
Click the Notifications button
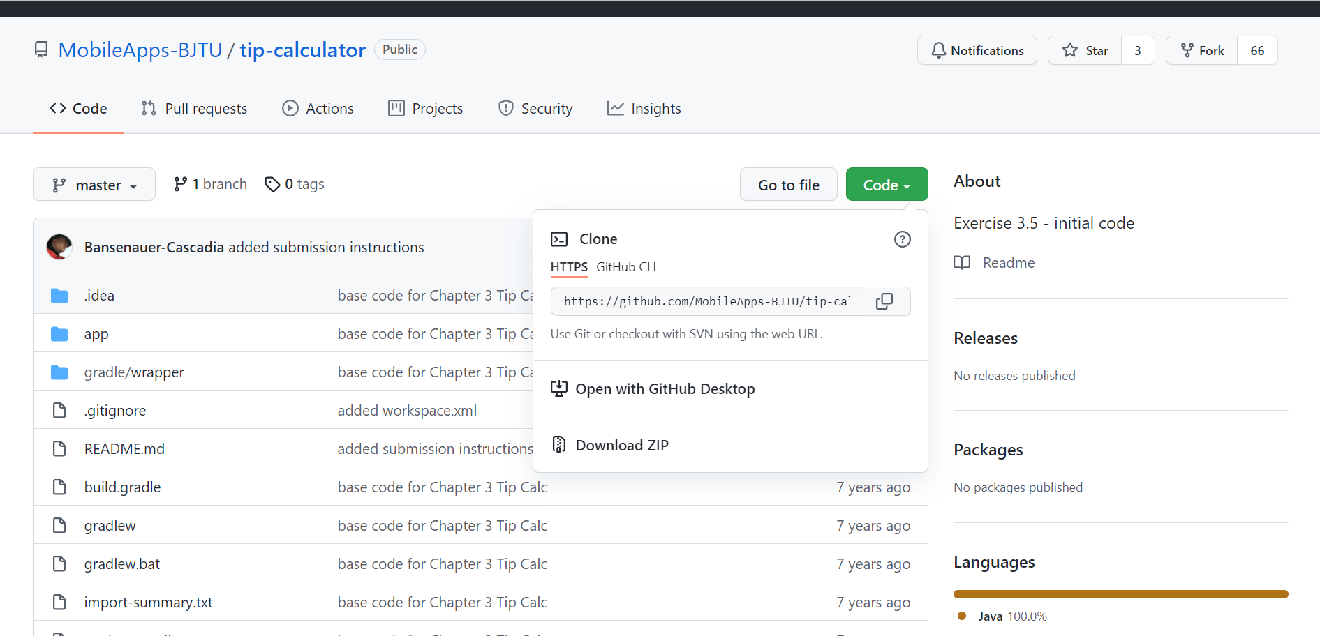[977, 50]
